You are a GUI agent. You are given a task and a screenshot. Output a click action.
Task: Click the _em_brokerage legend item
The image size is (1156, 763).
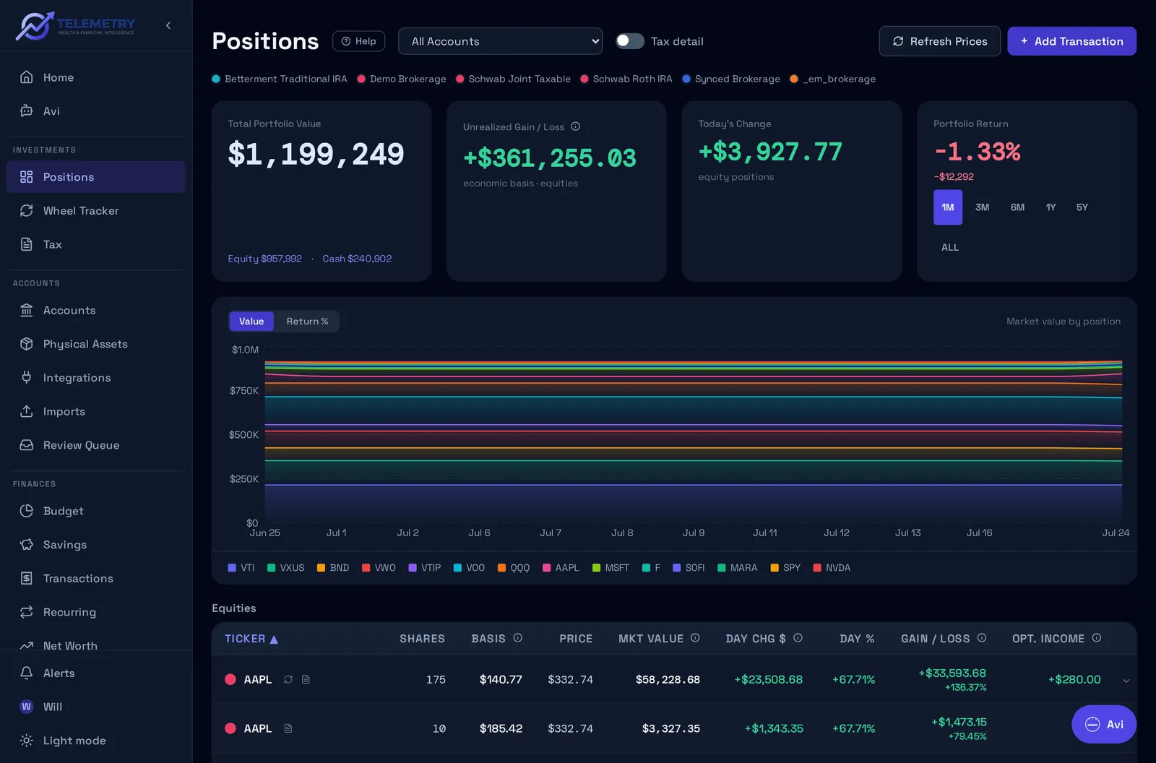833,79
